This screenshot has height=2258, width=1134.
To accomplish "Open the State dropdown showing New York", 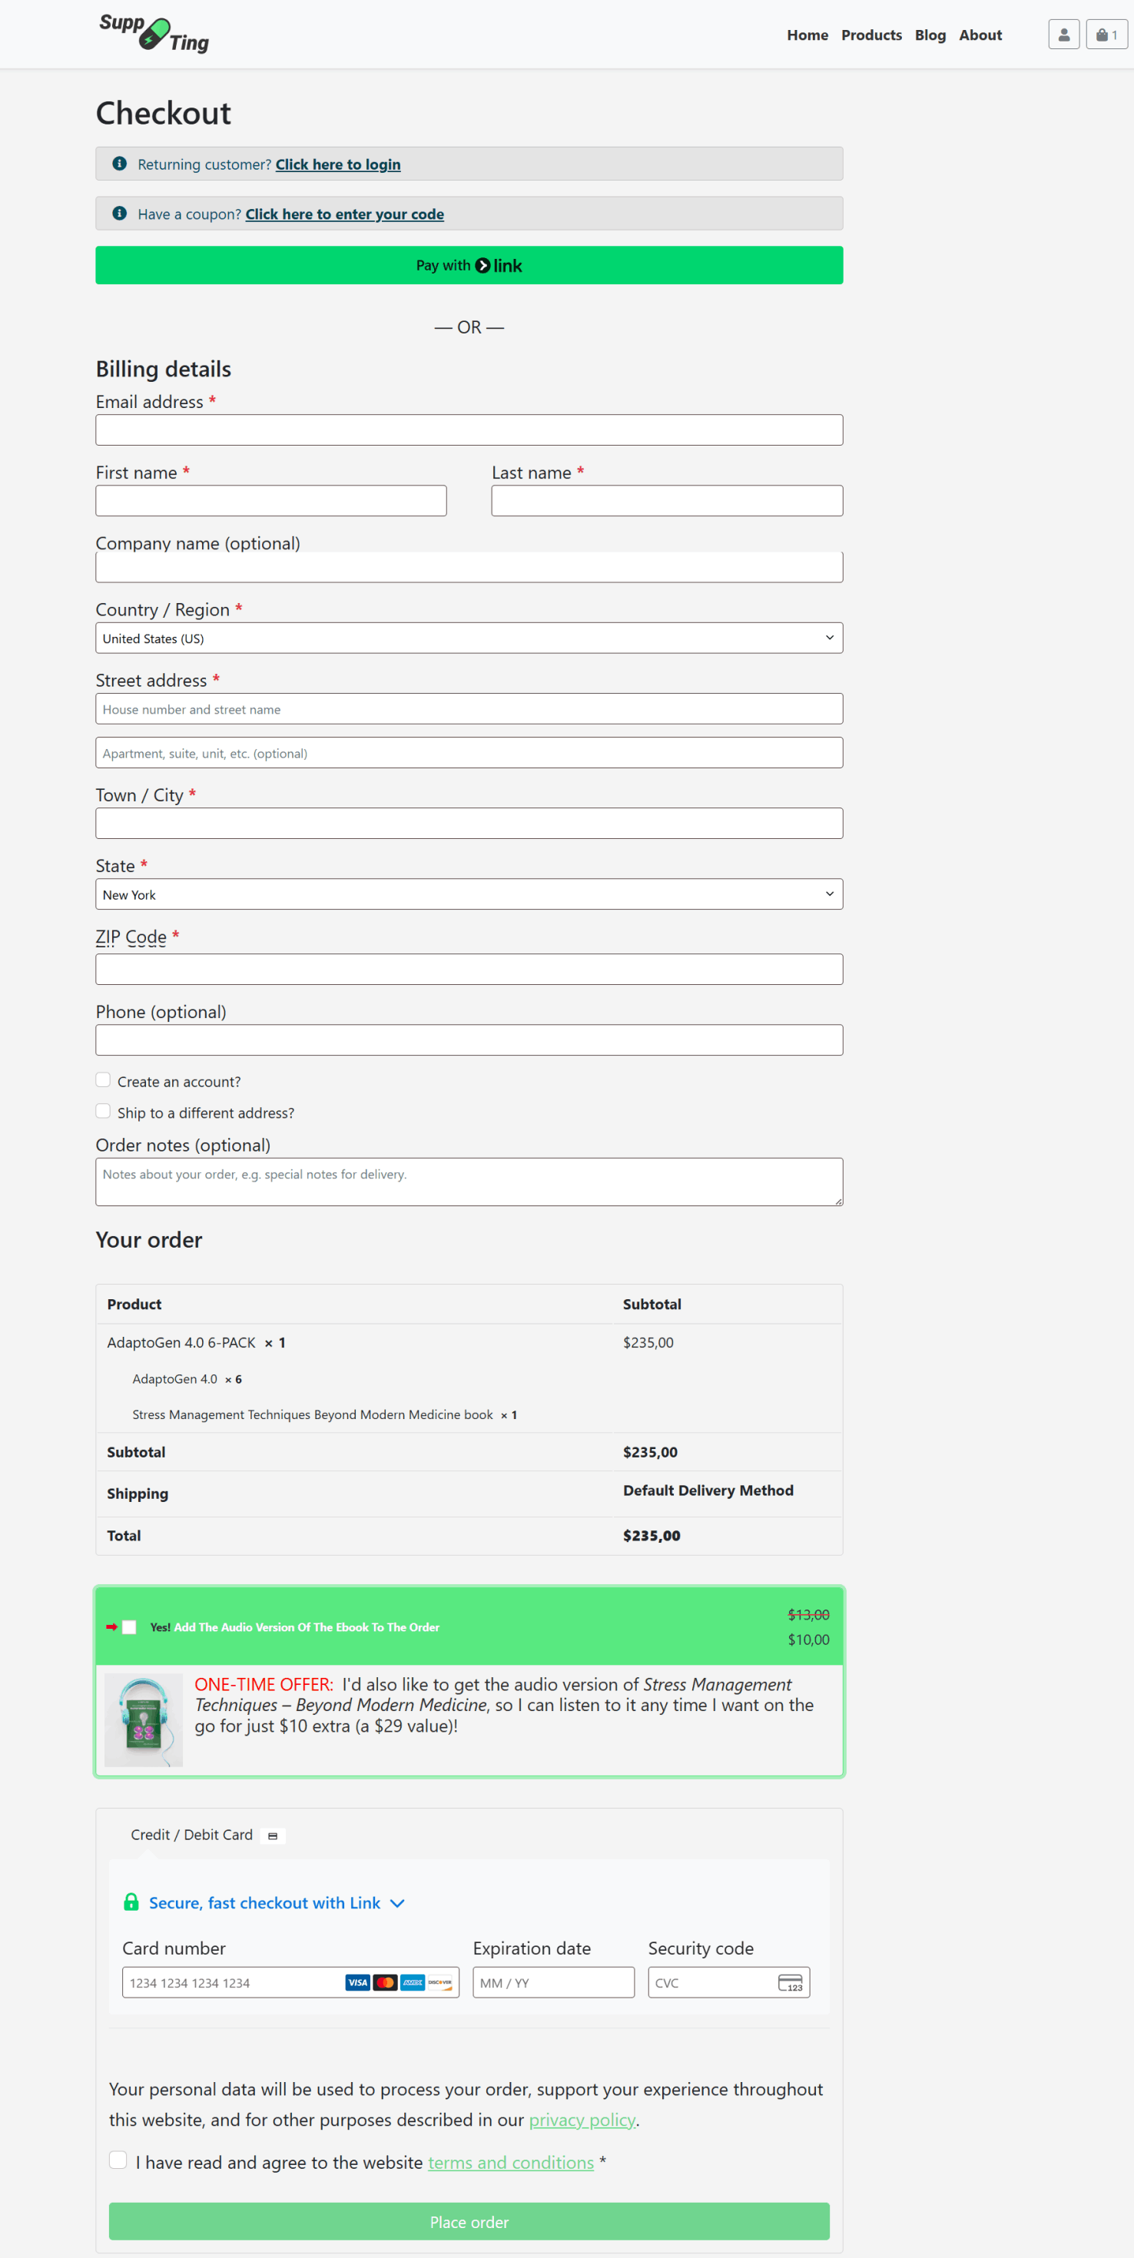I will coord(469,894).
